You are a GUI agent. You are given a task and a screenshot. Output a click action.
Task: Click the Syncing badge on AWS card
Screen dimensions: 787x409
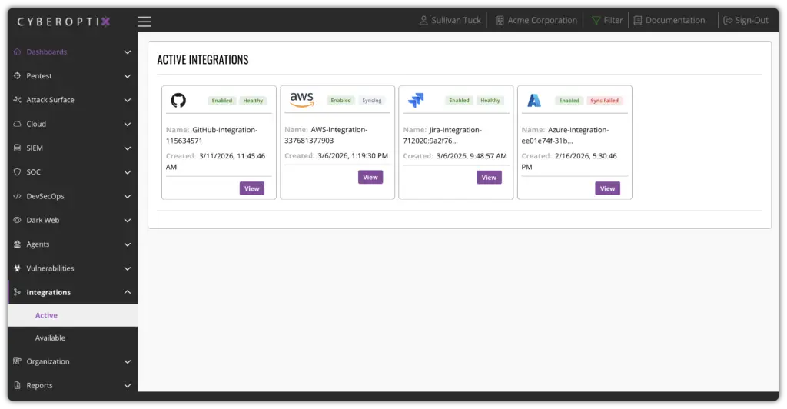pos(372,101)
